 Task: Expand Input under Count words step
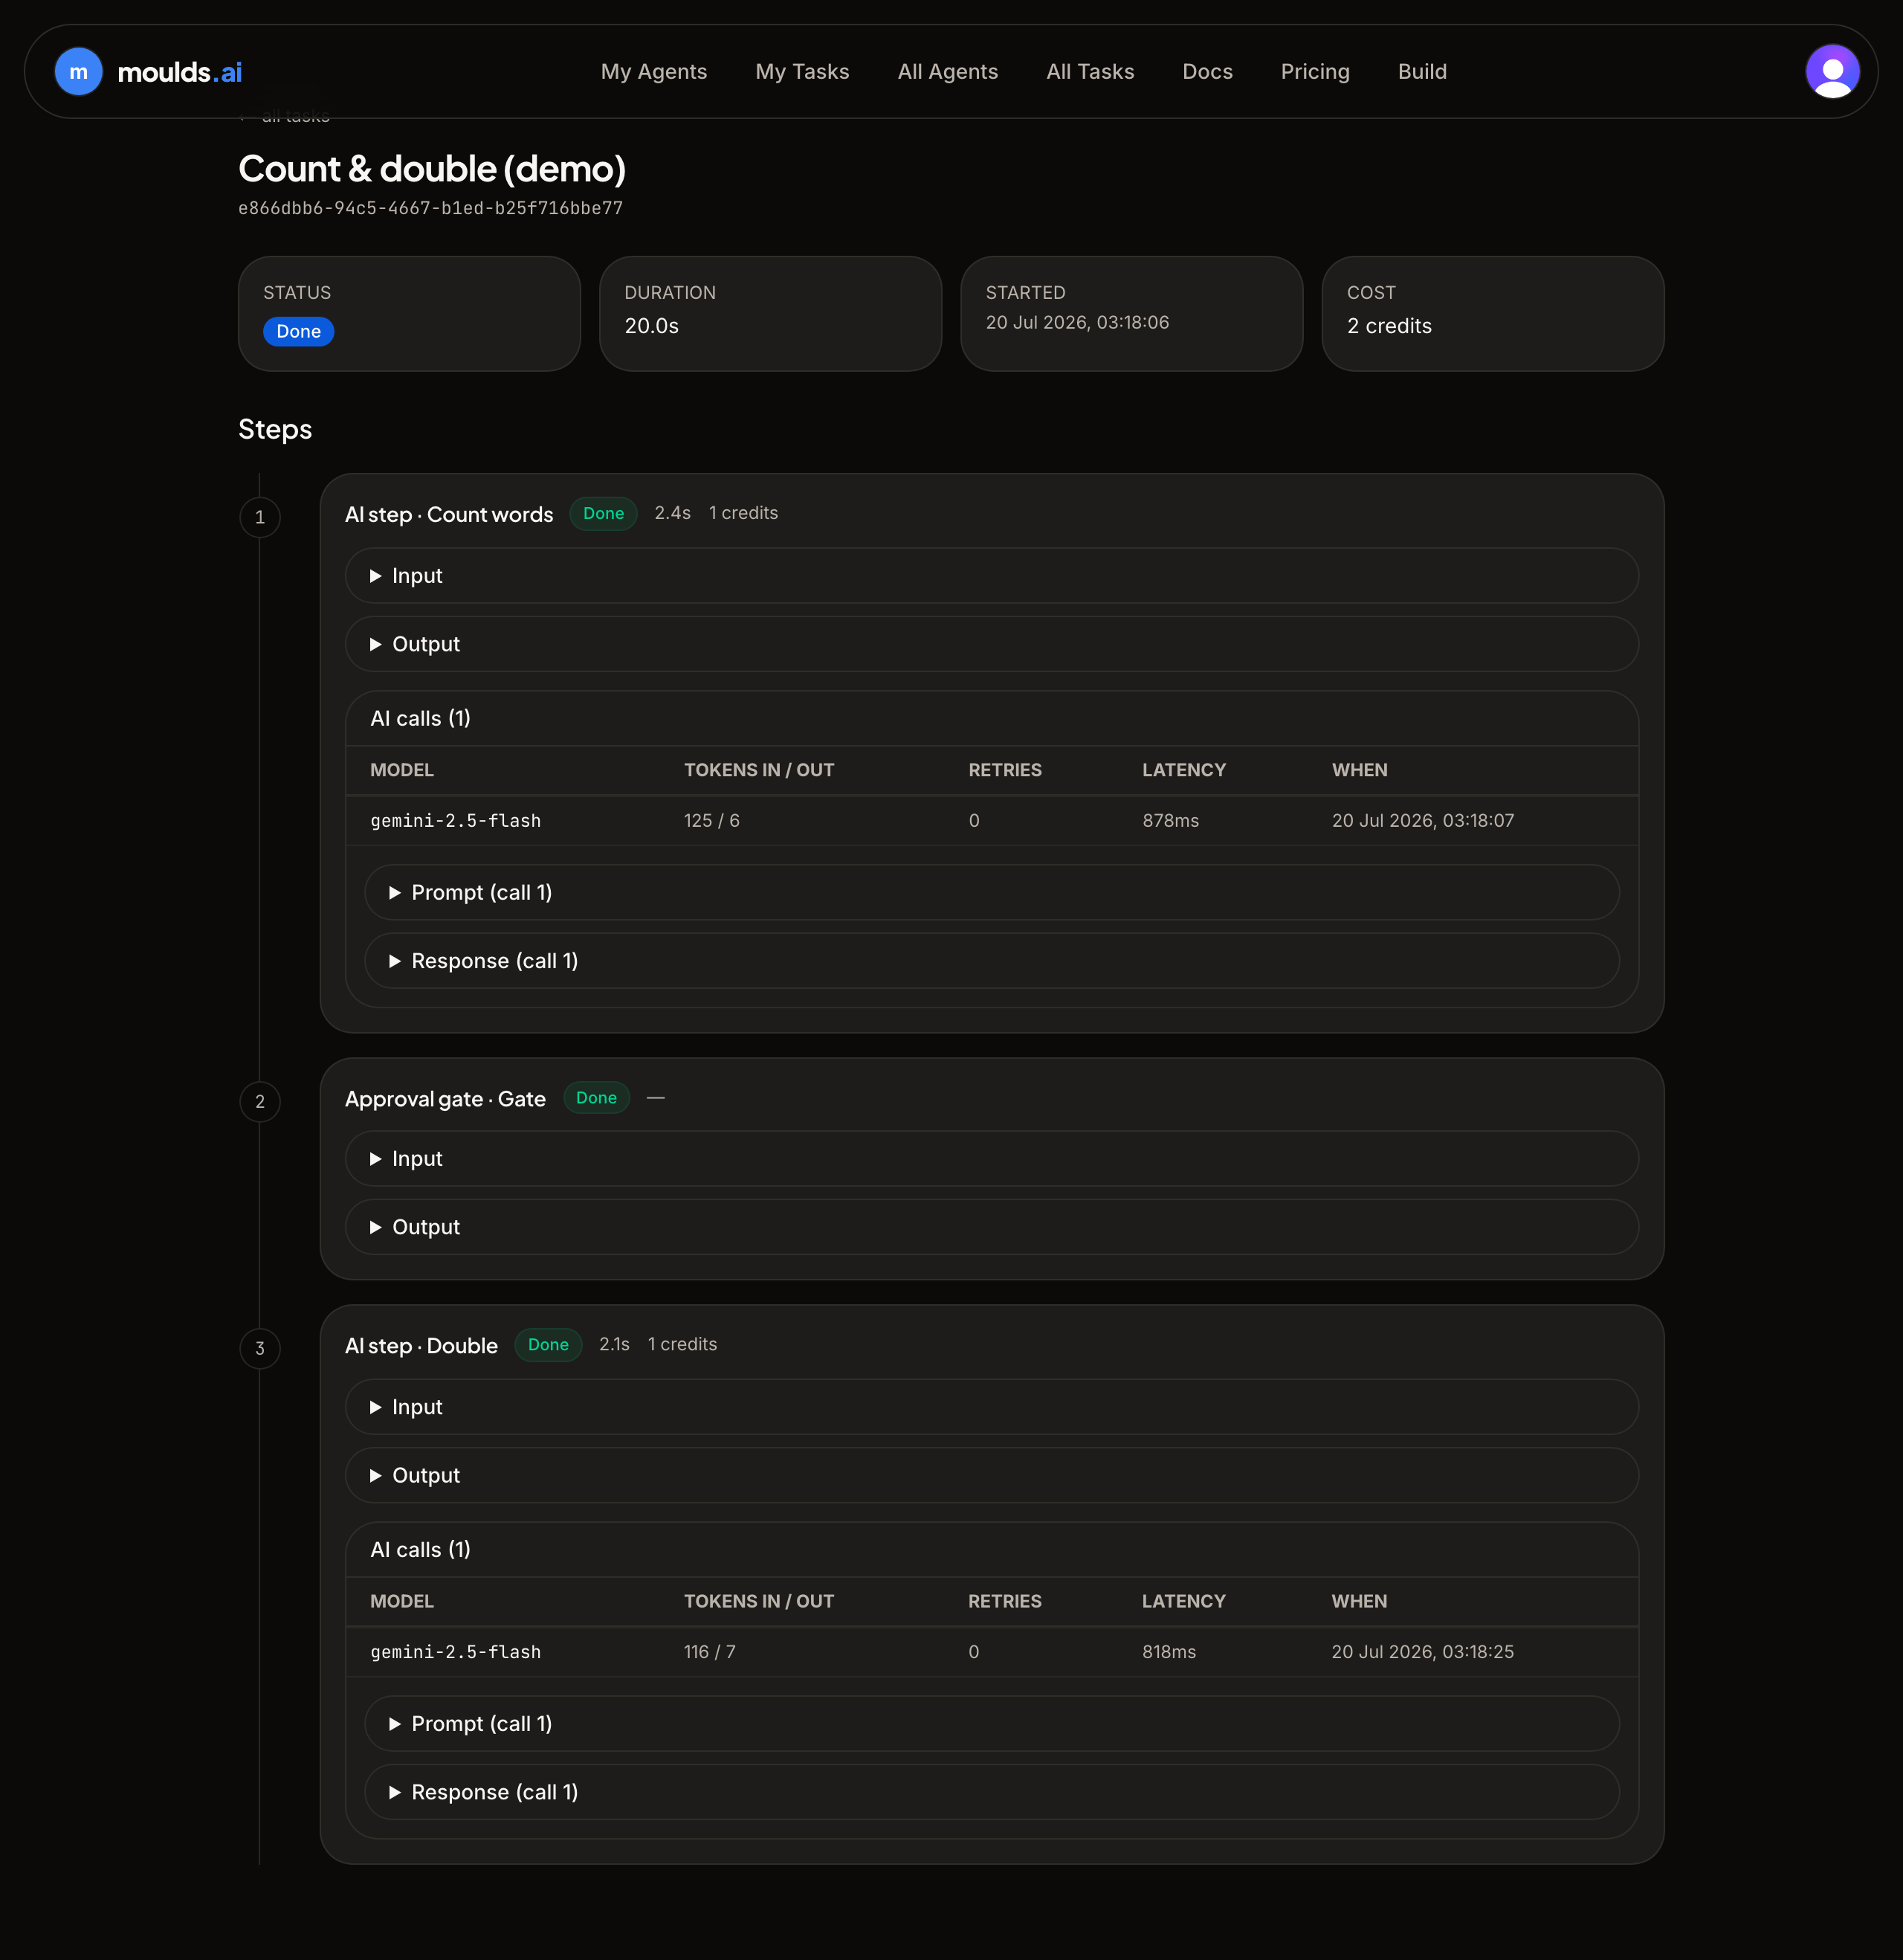[991, 576]
